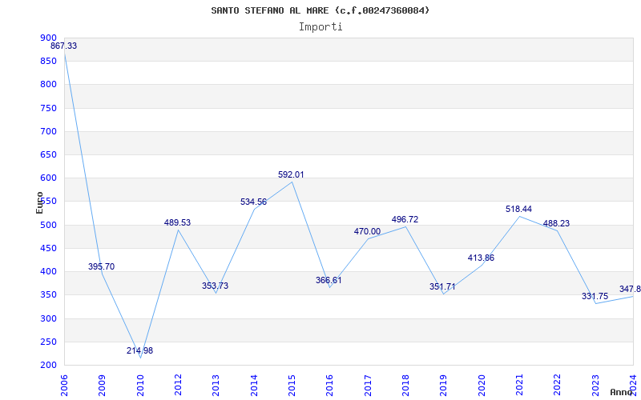Click the 2014 x-axis year label

coord(254,386)
